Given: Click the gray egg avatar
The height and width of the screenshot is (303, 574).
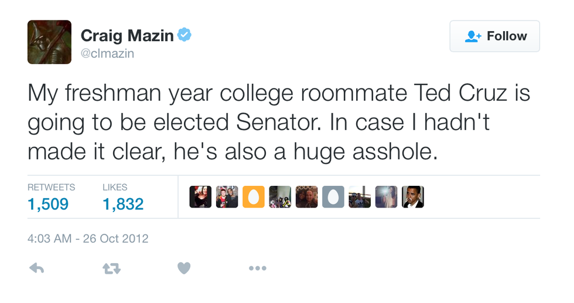Looking at the screenshot, I should coord(333,197).
